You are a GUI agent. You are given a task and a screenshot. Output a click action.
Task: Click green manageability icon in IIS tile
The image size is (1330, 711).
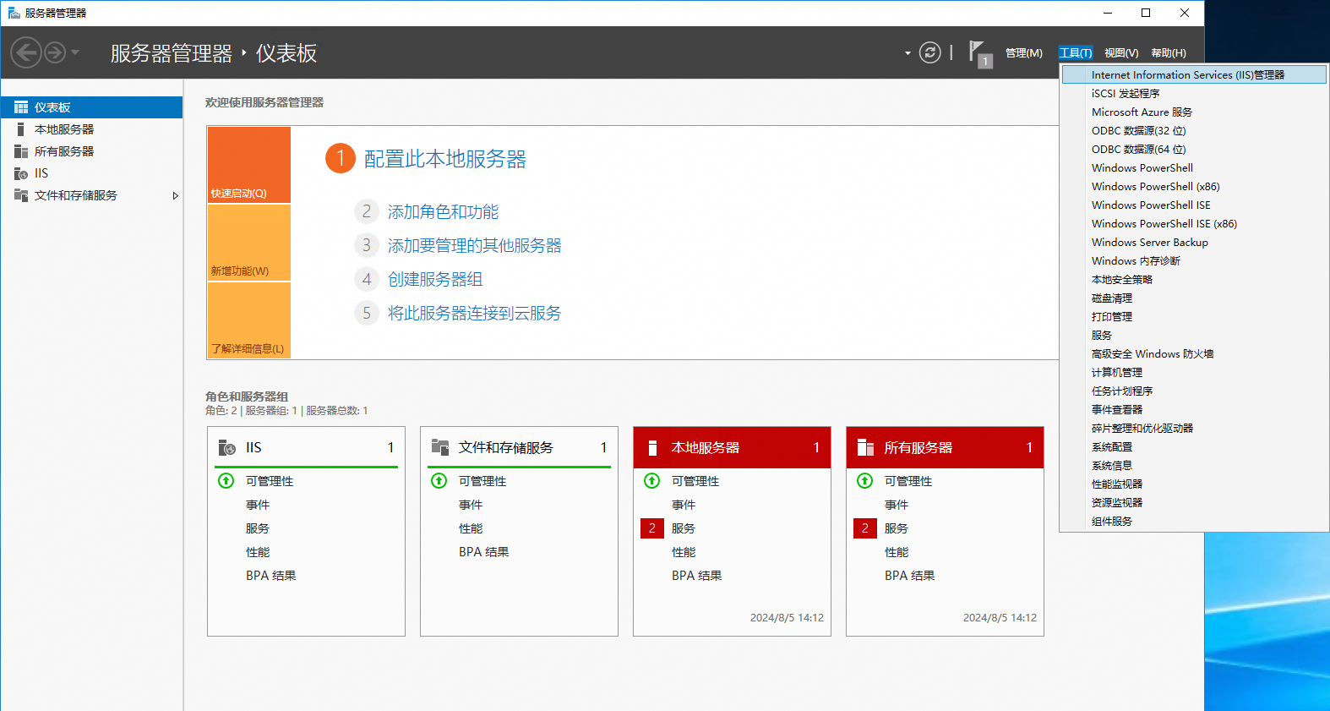226,481
